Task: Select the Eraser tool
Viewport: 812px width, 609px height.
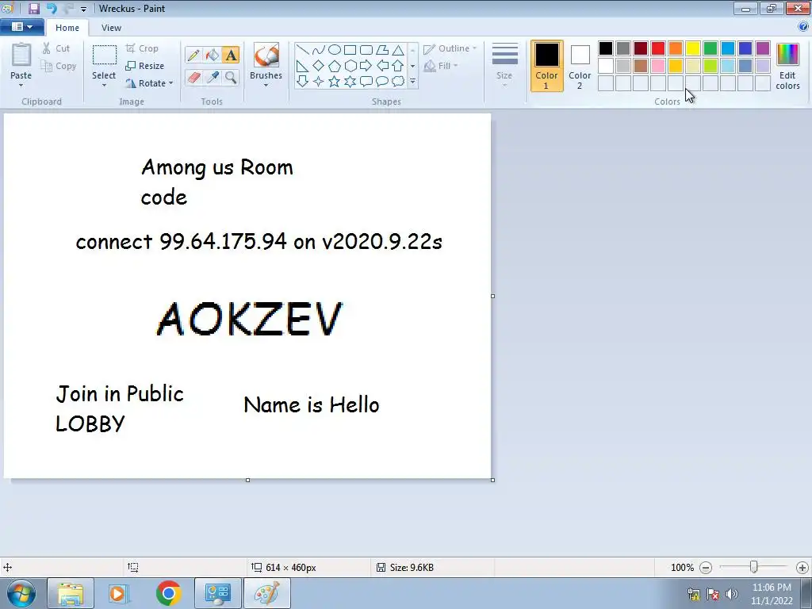Action: point(193,78)
